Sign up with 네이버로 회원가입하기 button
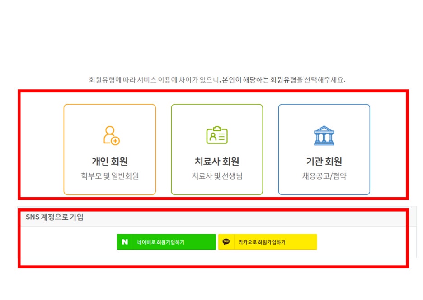This screenshot has width=423, height=300. pos(166,242)
